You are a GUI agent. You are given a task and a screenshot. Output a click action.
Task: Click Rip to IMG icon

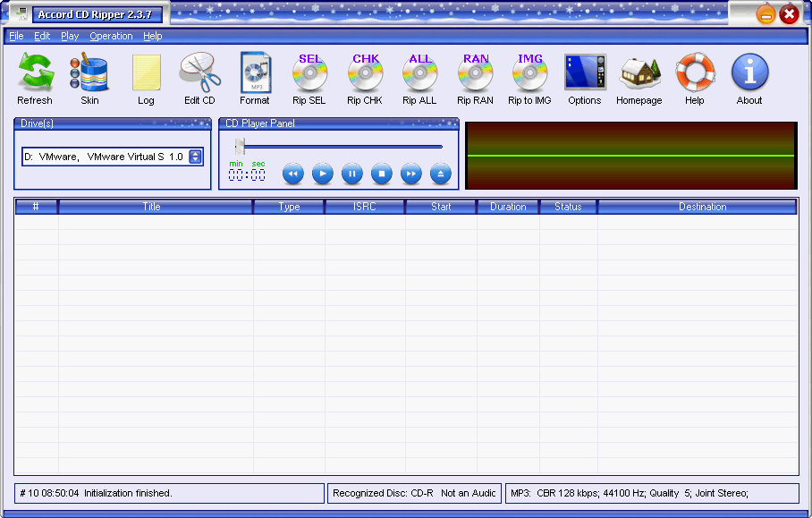tap(529, 73)
